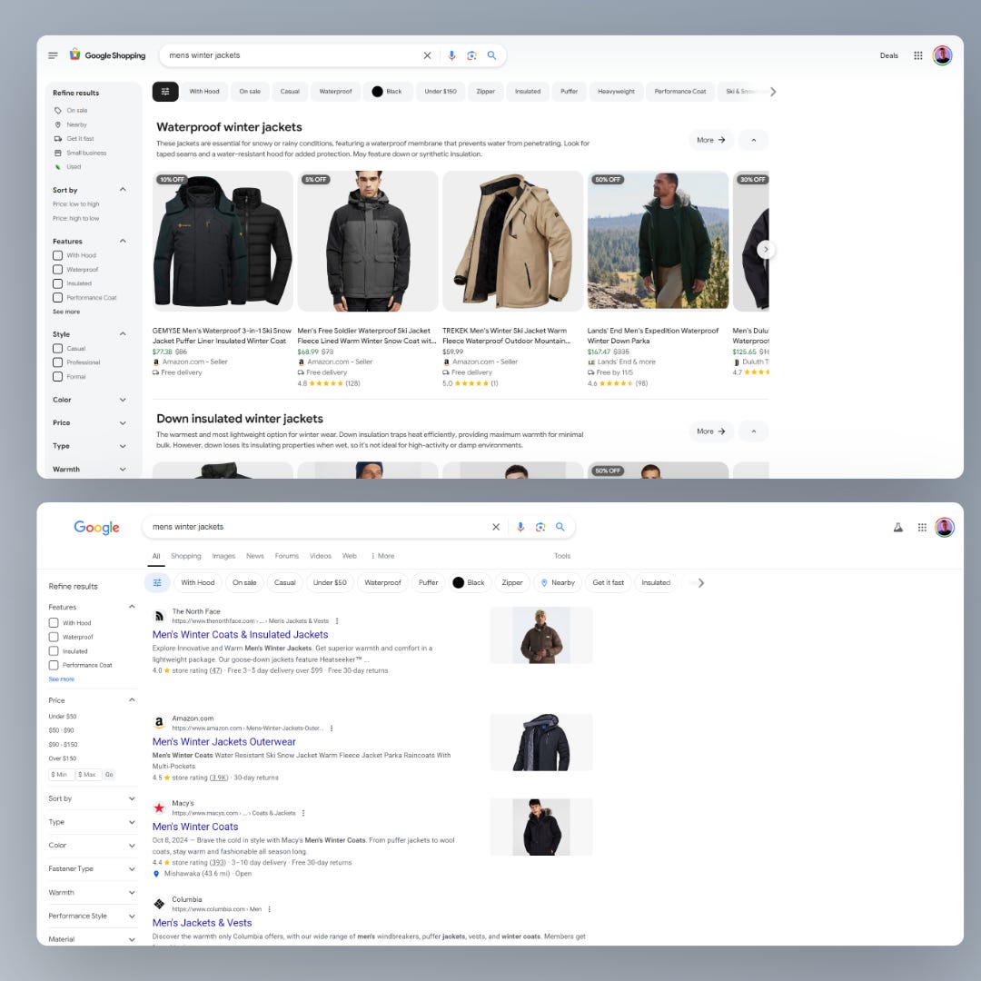
Task: Clear the Google Shopping search box with X
Action: coord(427,55)
